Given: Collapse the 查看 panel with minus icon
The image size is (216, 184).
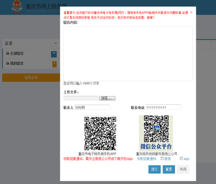Looking at the screenshot, I should tap(56, 43).
